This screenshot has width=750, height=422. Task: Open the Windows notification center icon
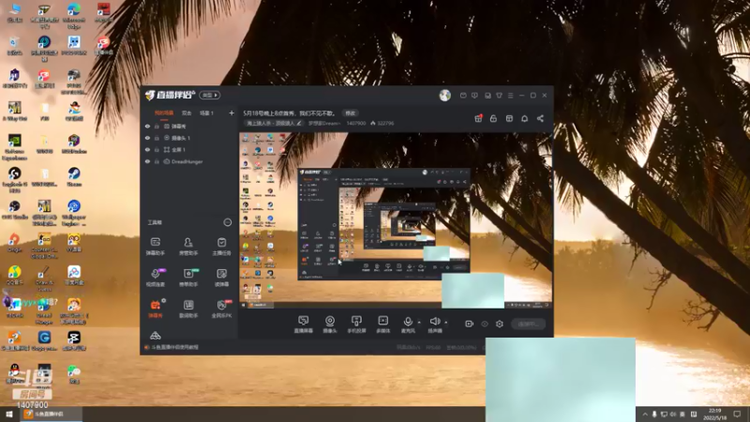pyautogui.click(x=737, y=414)
